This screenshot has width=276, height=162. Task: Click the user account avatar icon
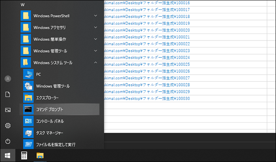click(7, 79)
